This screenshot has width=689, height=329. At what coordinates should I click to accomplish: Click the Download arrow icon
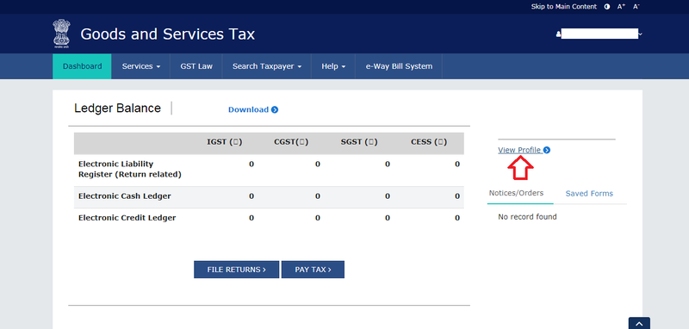point(275,110)
